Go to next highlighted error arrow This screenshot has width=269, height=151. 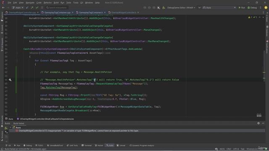(x=263, y=17)
